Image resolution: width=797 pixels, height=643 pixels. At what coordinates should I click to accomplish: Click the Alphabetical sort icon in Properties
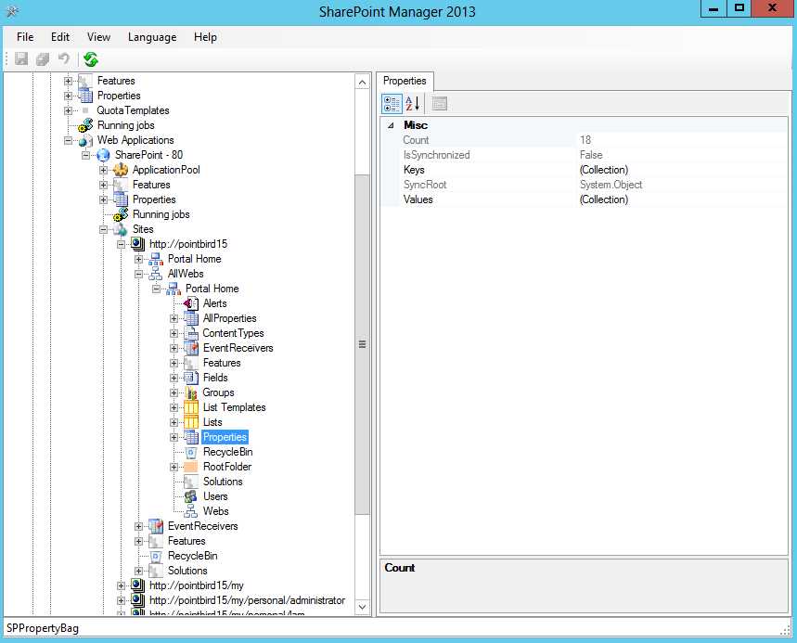(x=413, y=104)
